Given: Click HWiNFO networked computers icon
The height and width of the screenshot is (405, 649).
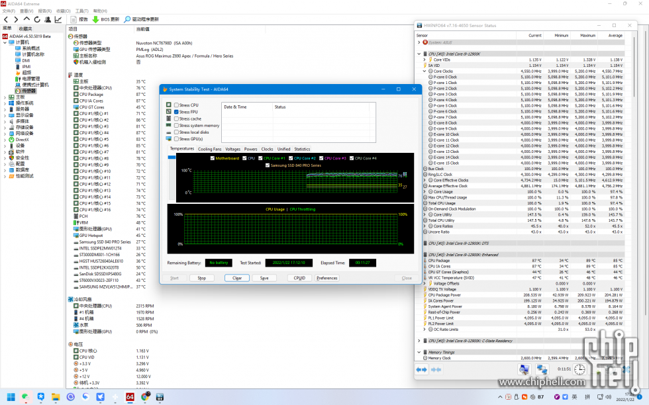Looking at the screenshot, I should click(x=542, y=369).
